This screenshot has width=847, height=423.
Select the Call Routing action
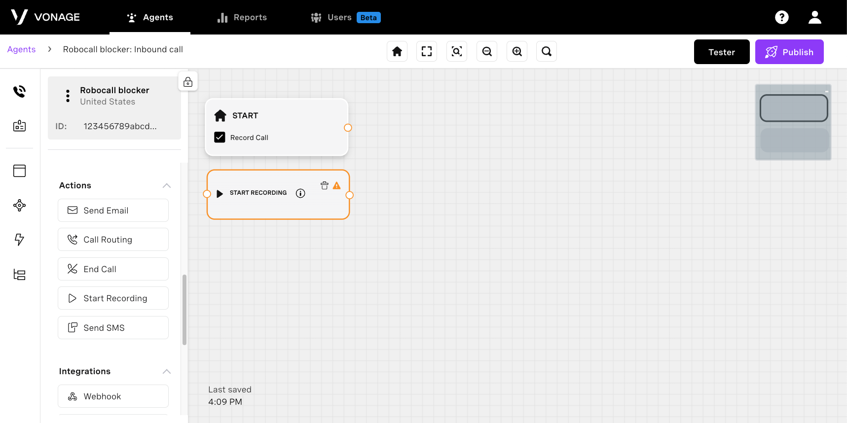113,240
